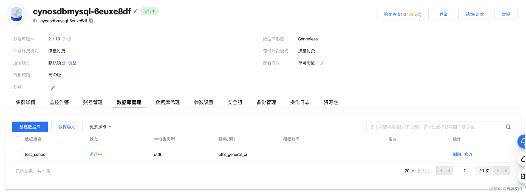
Task: Click the 数据导入 button
Action: (x=67, y=127)
